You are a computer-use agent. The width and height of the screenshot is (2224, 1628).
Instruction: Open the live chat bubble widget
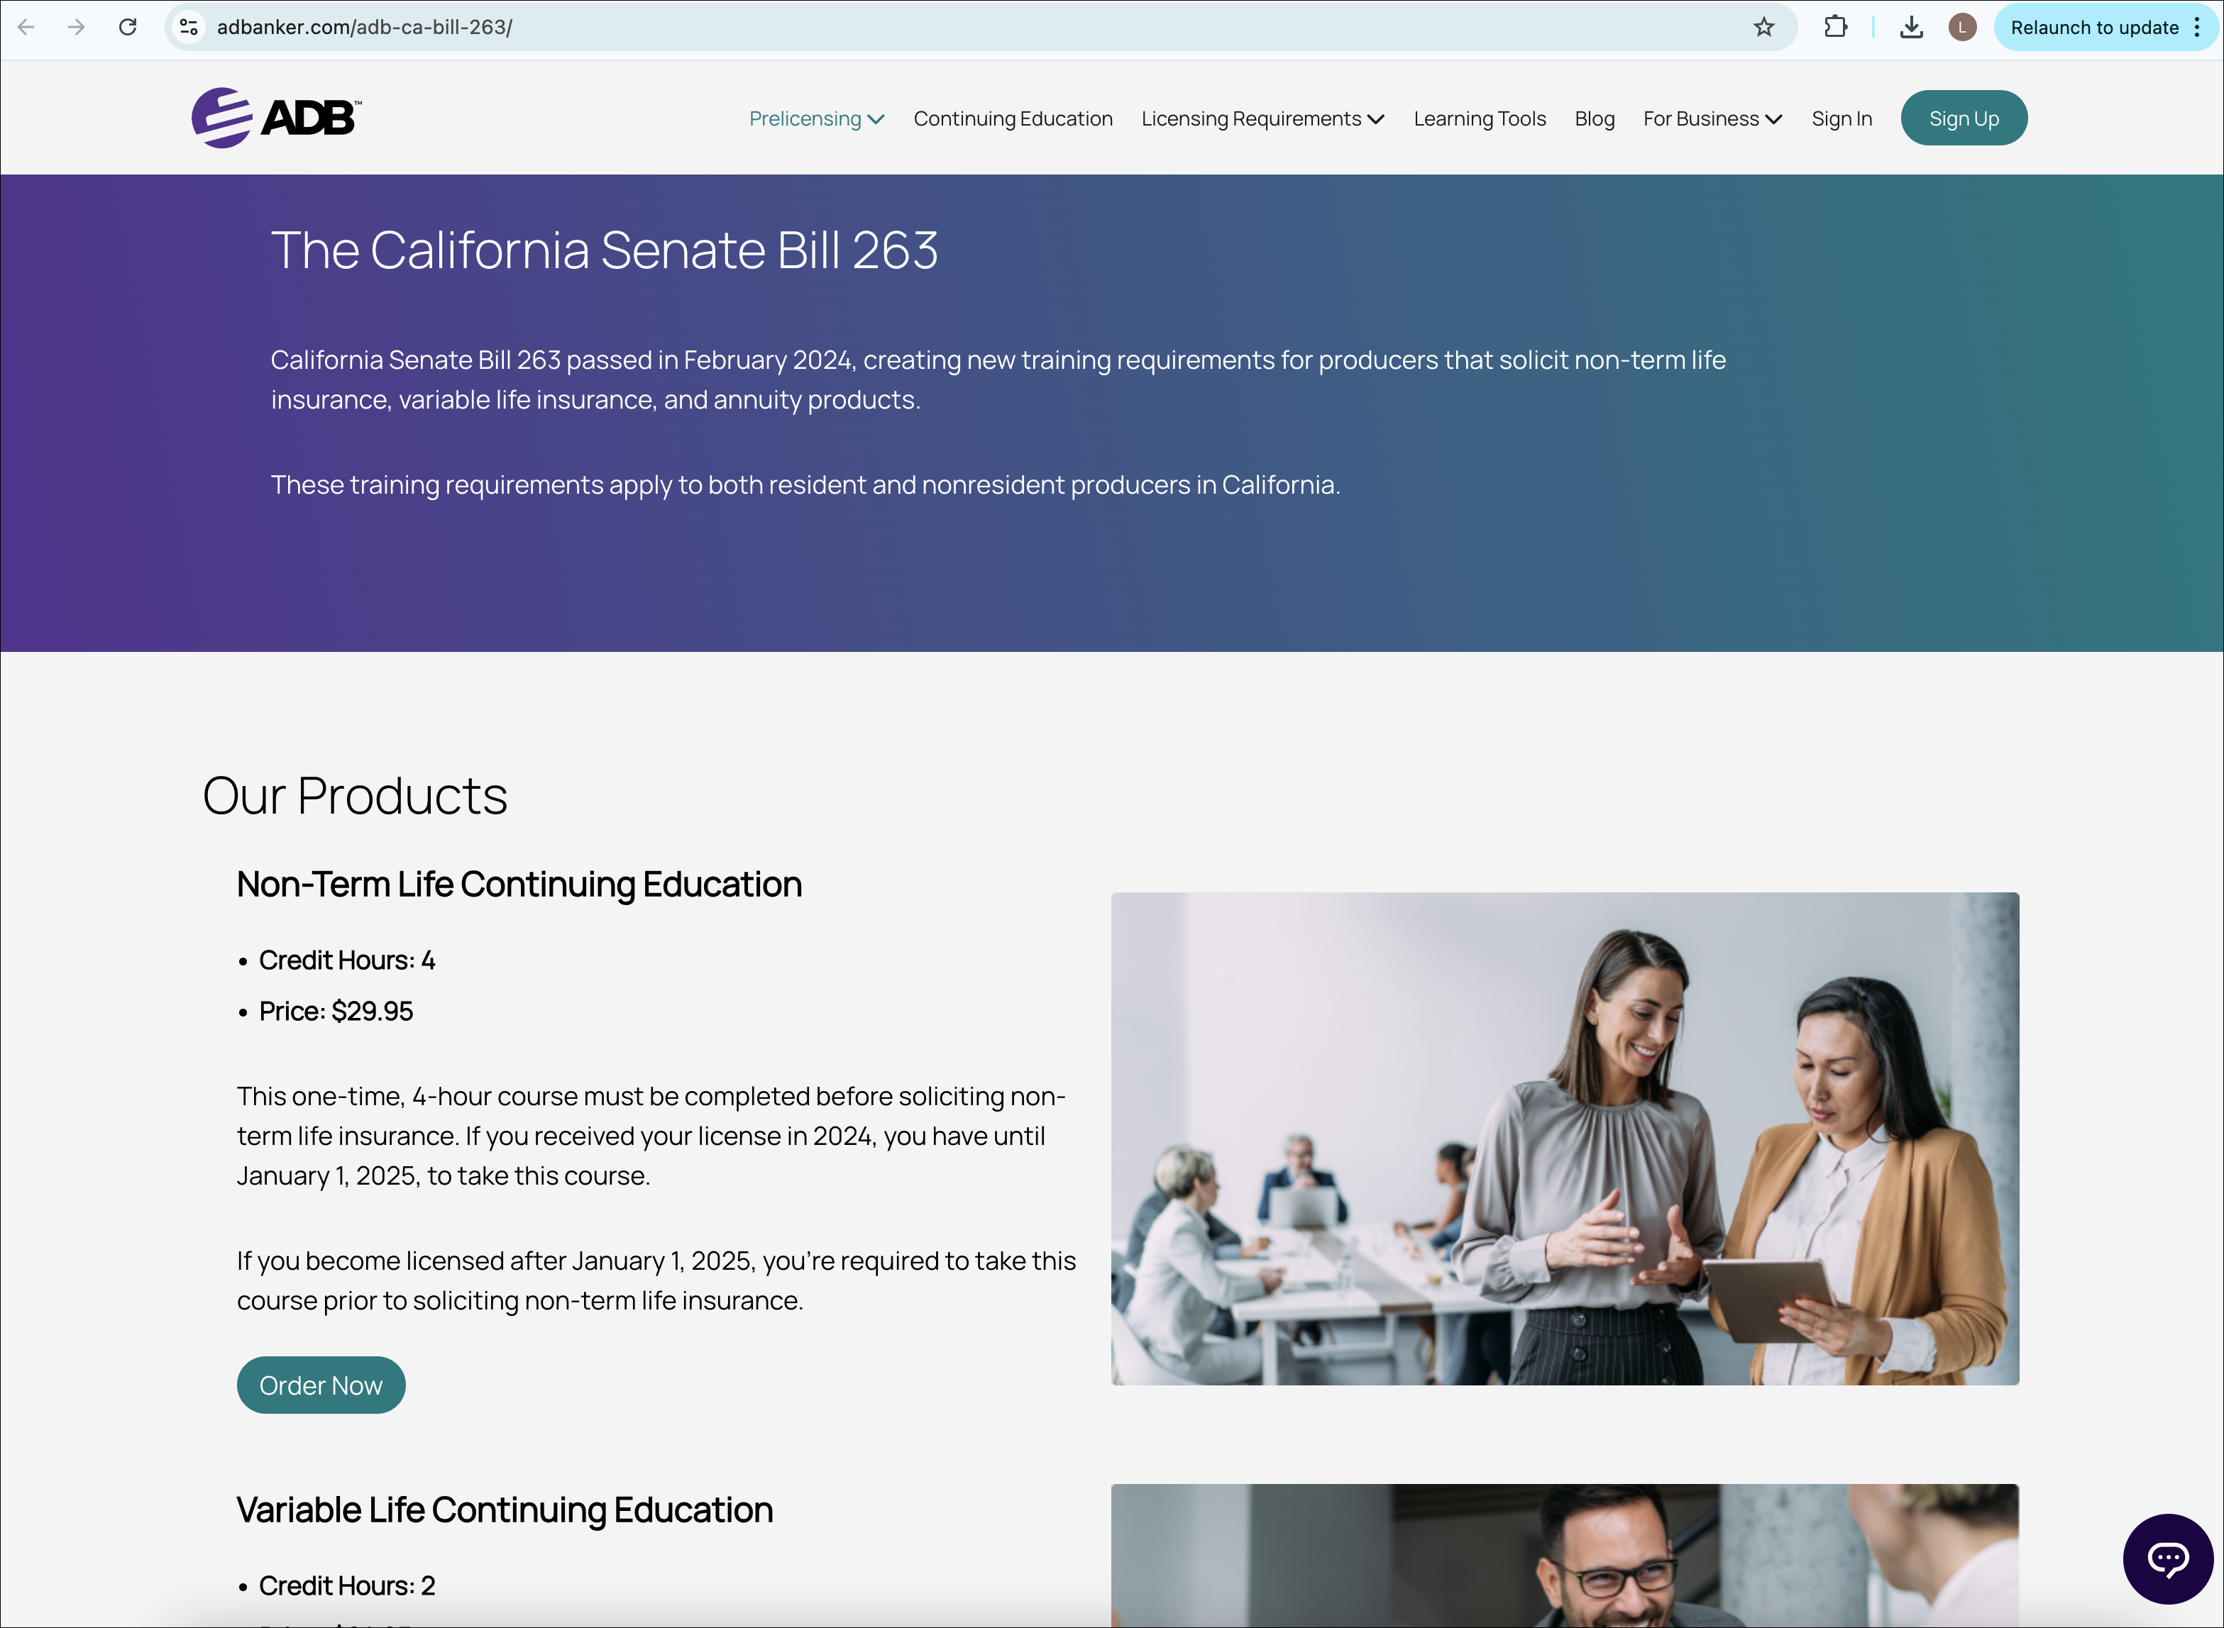[2168, 1558]
